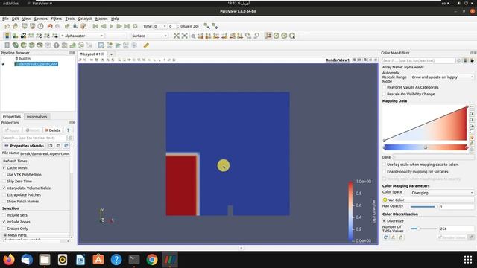This screenshot has width=477, height=268.
Task: Click the Open file toolbar icon
Action: point(7,27)
